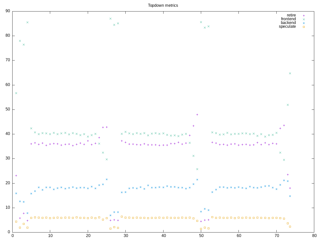Viewport: 321px width, 240px height.
Task: Click the x-axis tick label 10
Action: (x=50, y=235)
